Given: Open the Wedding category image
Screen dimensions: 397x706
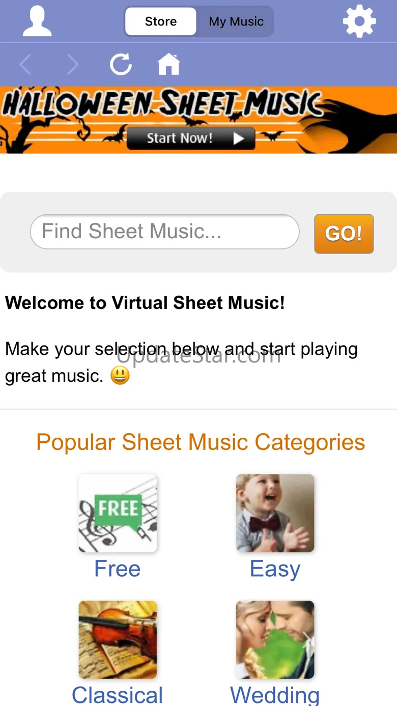Looking at the screenshot, I should (x=275, y=639).
